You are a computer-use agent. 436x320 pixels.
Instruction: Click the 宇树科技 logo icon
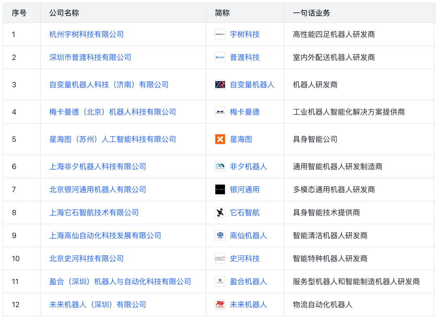pos(220,34)
